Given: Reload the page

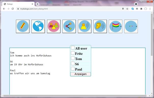Looking at the screenshot, I should pos(13,9).
